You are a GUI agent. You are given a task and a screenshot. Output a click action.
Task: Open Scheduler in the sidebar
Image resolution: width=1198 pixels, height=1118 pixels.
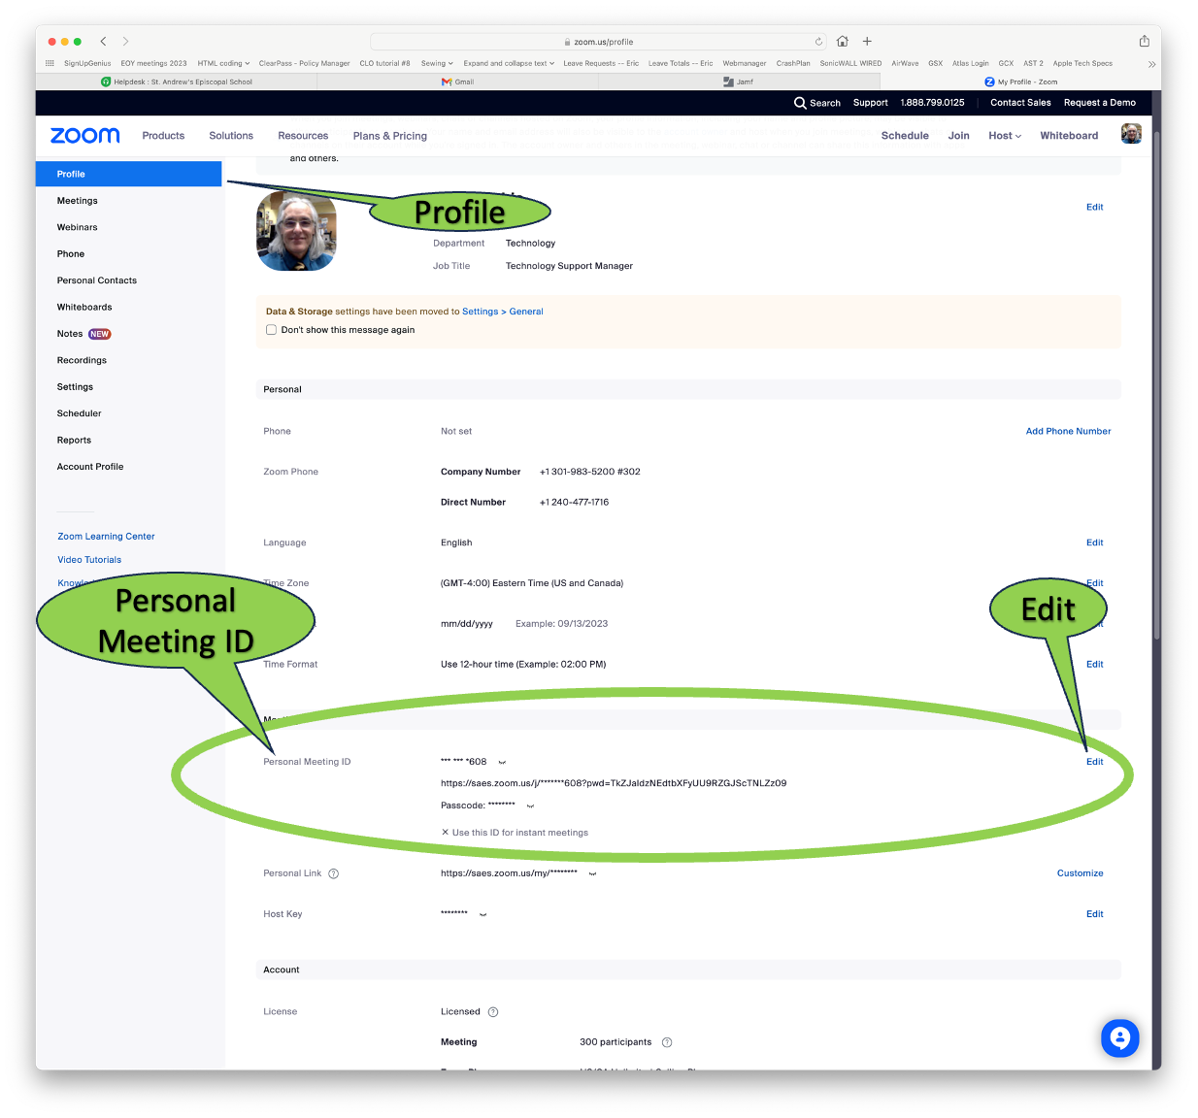pyautogui.click(x=79, y=413)
